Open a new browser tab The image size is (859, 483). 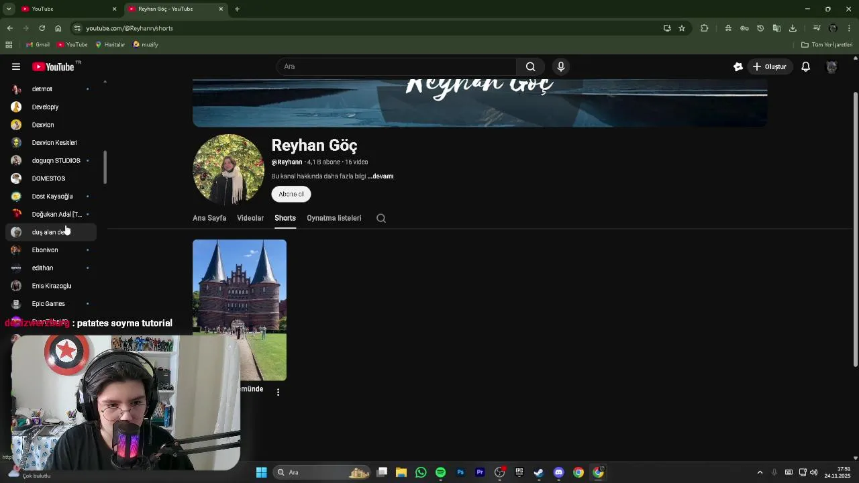coord(237,9)
